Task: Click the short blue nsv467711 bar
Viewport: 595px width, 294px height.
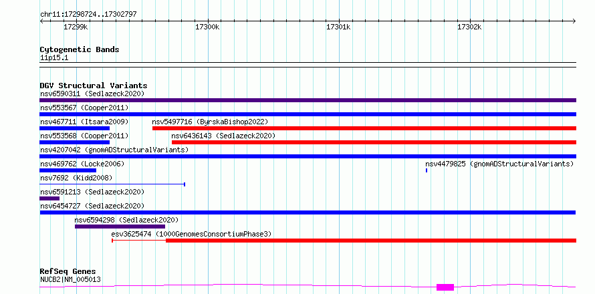Action: [x=74, y=128]
